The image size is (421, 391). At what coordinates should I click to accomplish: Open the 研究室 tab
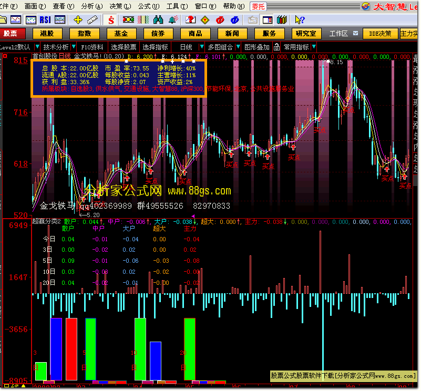click(306, 34)
